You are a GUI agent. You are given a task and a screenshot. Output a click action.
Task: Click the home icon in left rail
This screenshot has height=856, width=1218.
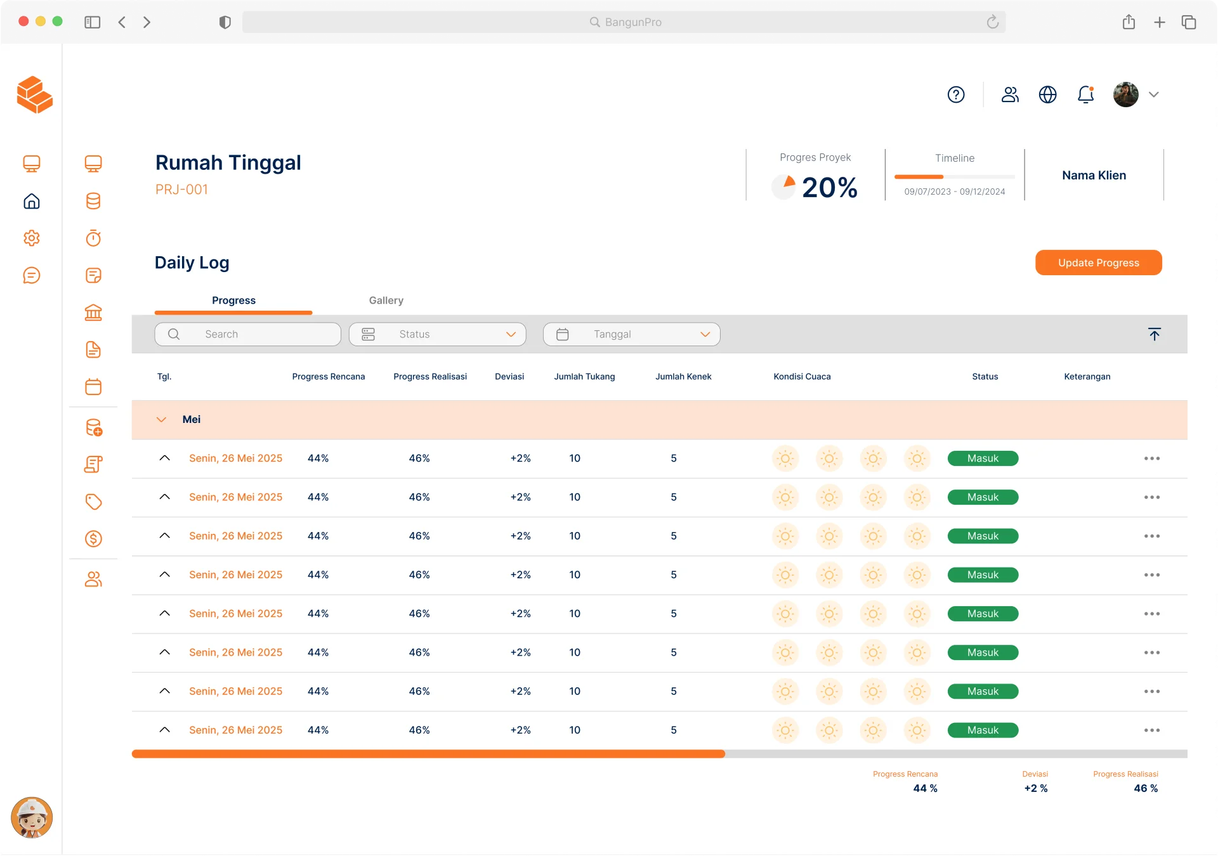32,202
